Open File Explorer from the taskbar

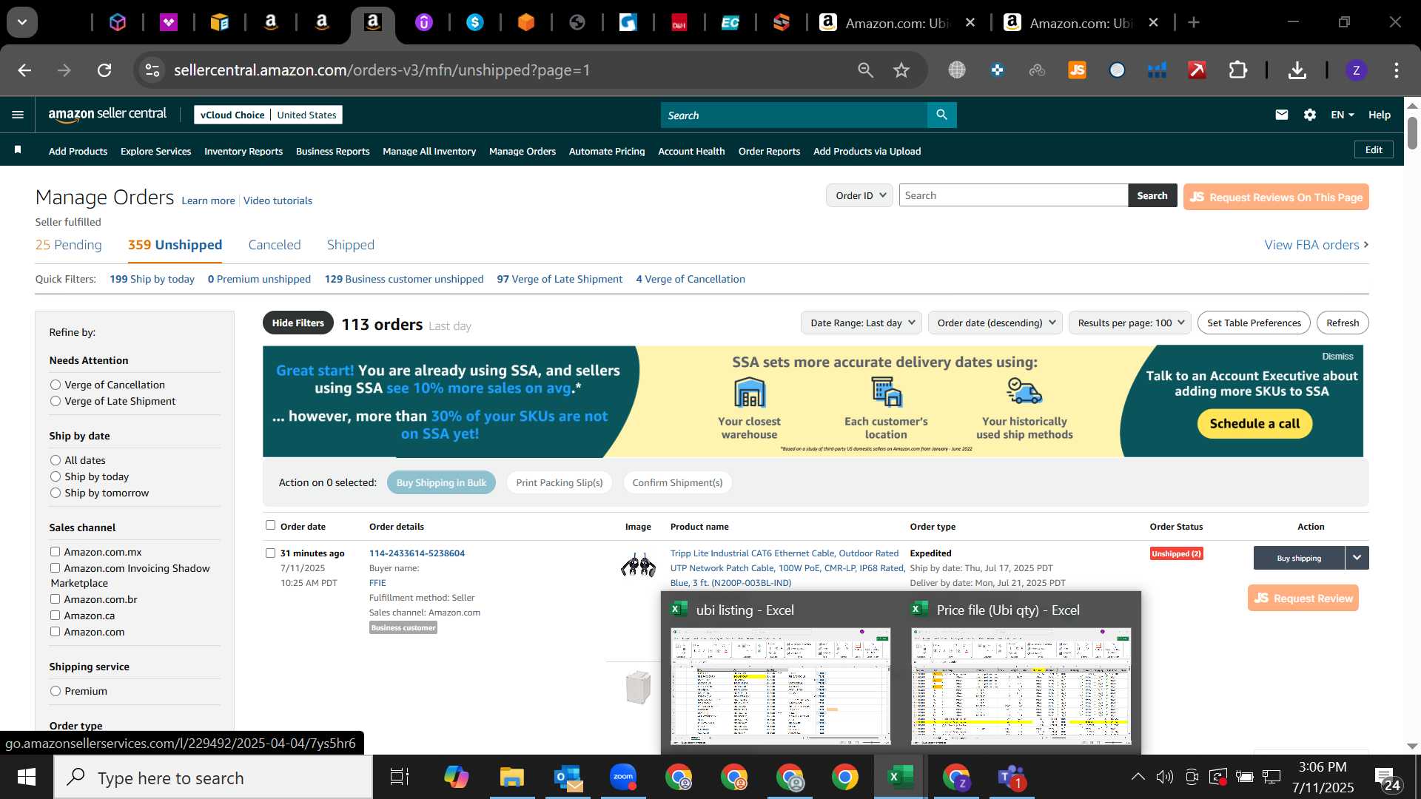(x=511, y=777)
